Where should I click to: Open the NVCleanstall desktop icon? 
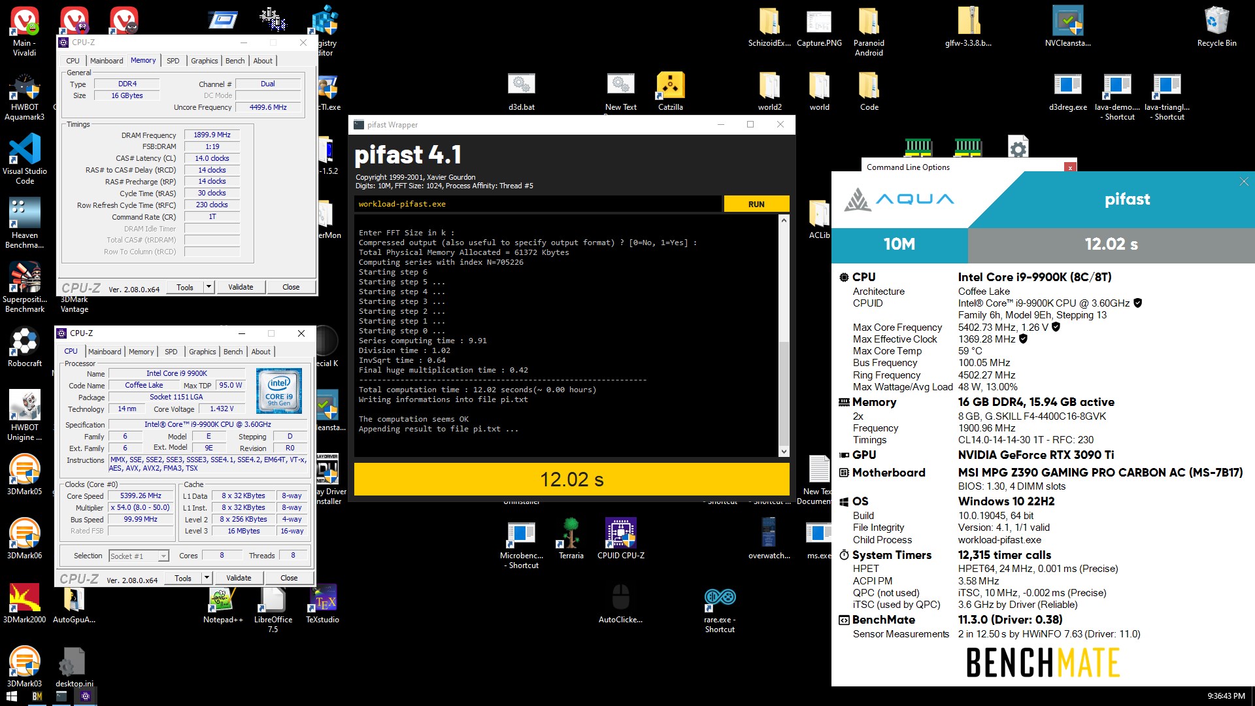click(x=1067, y=27)
